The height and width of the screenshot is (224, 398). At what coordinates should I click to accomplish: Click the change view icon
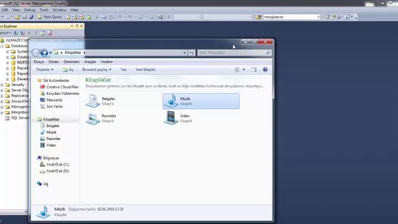pos(237,70)
